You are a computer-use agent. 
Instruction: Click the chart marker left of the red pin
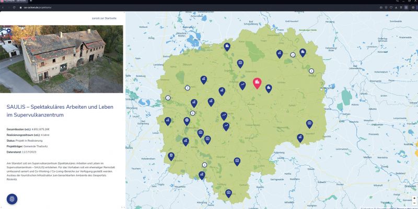[242, 85]
